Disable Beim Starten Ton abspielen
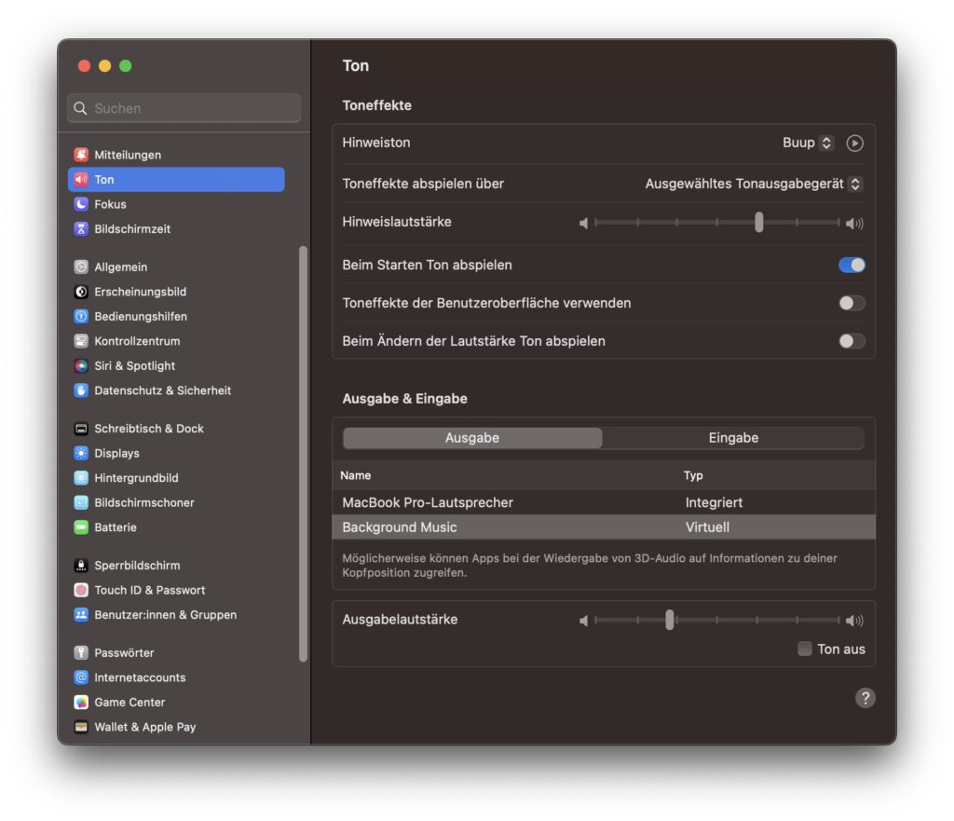954x821 pixels. [851, 265]
